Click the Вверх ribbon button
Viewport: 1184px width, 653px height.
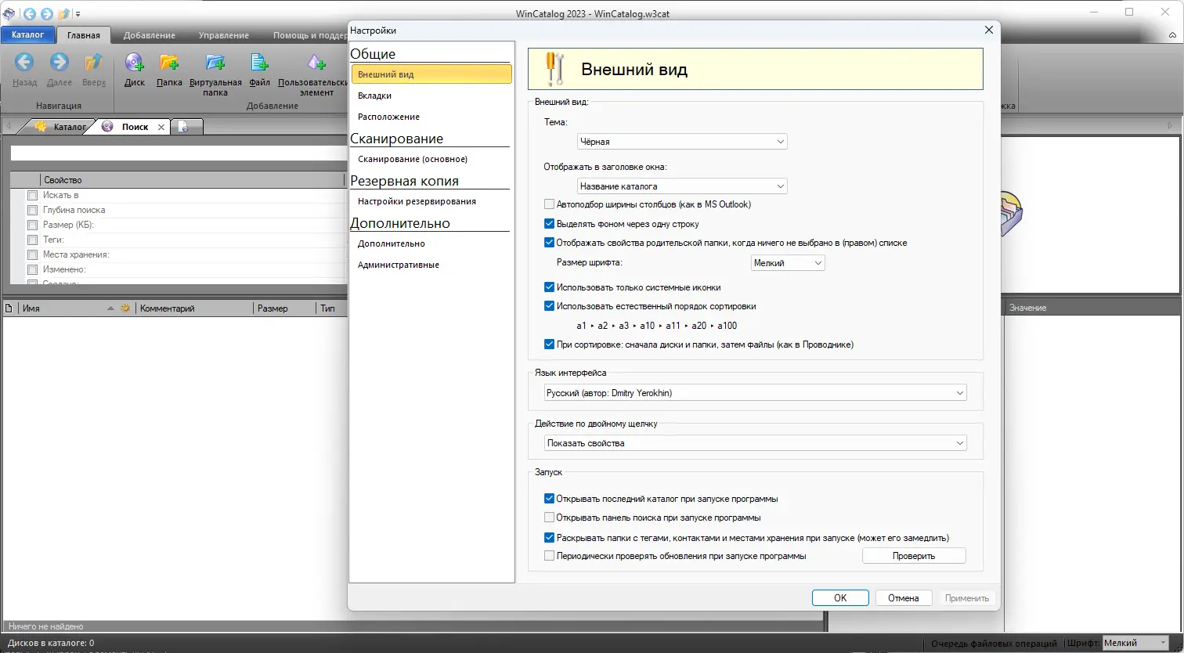(94, 70)
